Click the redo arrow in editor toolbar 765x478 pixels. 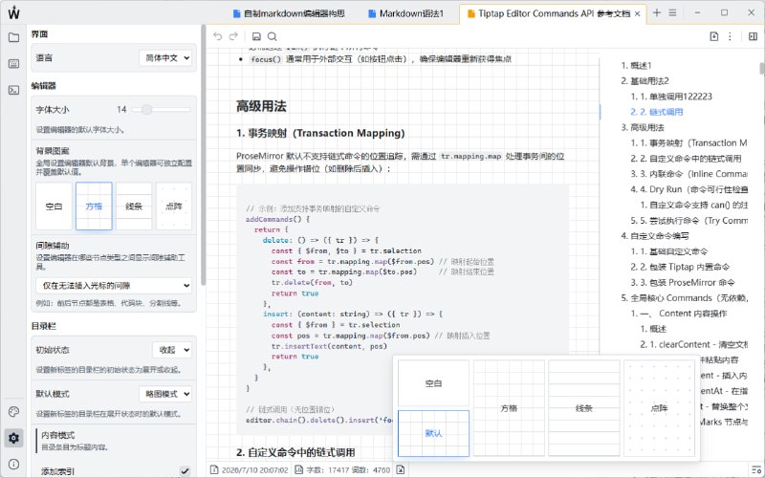tap(233, 36)
